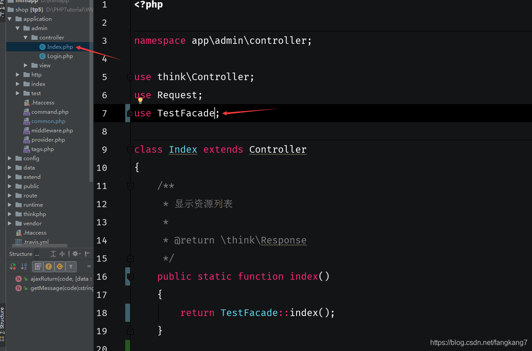The height and width of the screenshot is (351, 532).
Task: Toggle show constants filter
Action: [x=59, y=266]
